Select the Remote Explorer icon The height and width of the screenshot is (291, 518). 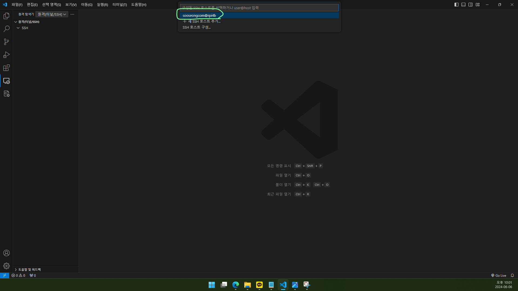coord(6,81)
